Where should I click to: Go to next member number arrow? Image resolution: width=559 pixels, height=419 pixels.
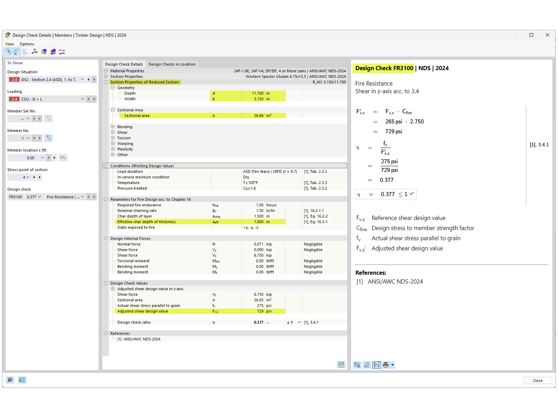click(39, 138)
